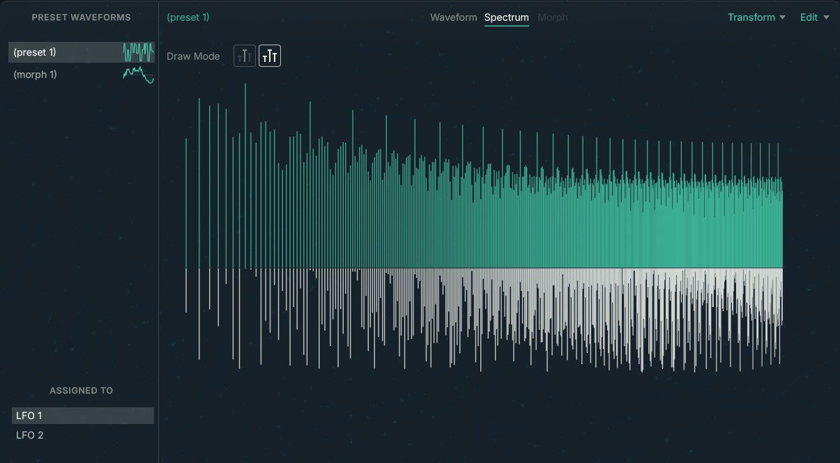Select the dimmed single-harmonic Draw Mode icon

(x=245, y=56)
